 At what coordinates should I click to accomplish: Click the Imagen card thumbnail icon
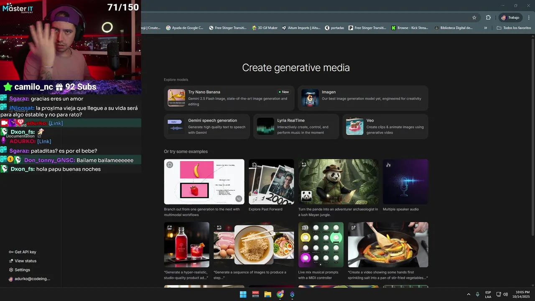[x=310, y=98]
